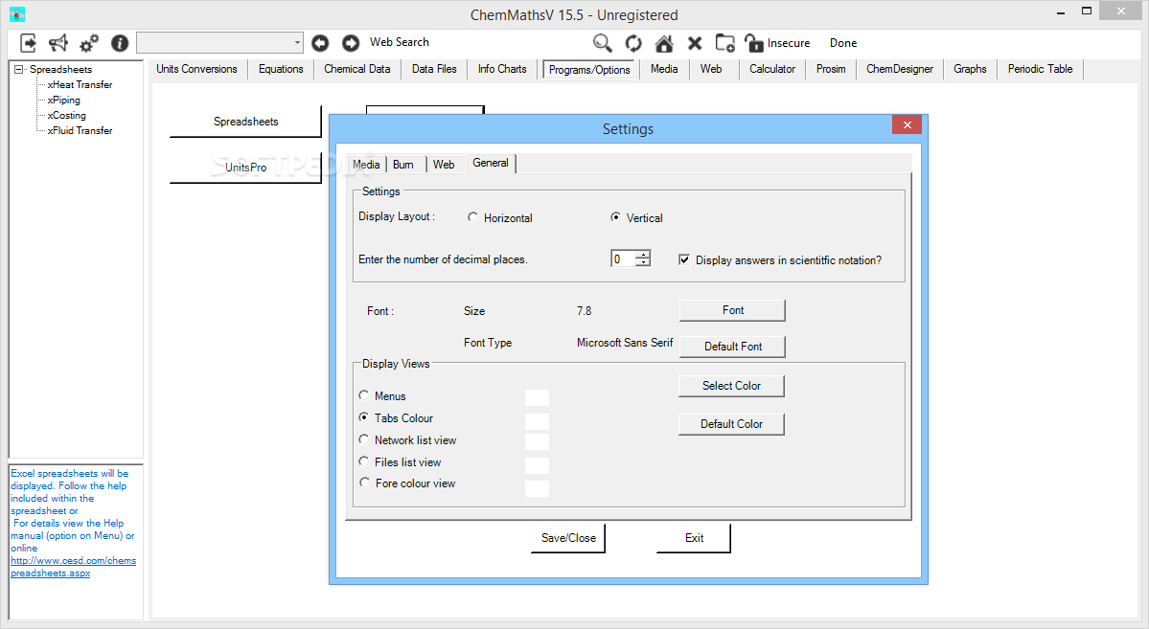Open the Calculator tab

click(772, 69)
